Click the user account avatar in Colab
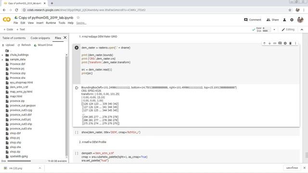The image size is (308, 173). [x=300, y=20]
